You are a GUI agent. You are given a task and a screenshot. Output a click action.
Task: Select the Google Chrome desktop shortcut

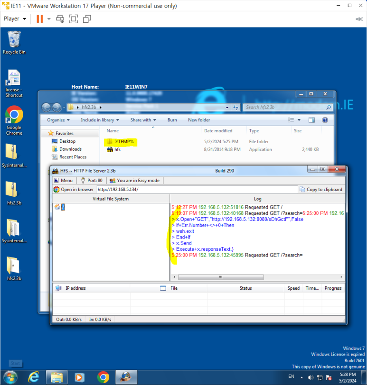14,120
